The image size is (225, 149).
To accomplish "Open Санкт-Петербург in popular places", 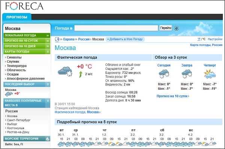I will 19,120.
